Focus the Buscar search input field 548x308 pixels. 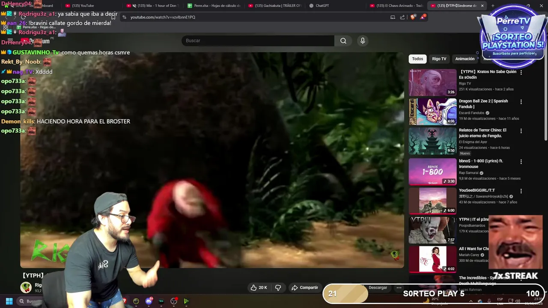258,41
